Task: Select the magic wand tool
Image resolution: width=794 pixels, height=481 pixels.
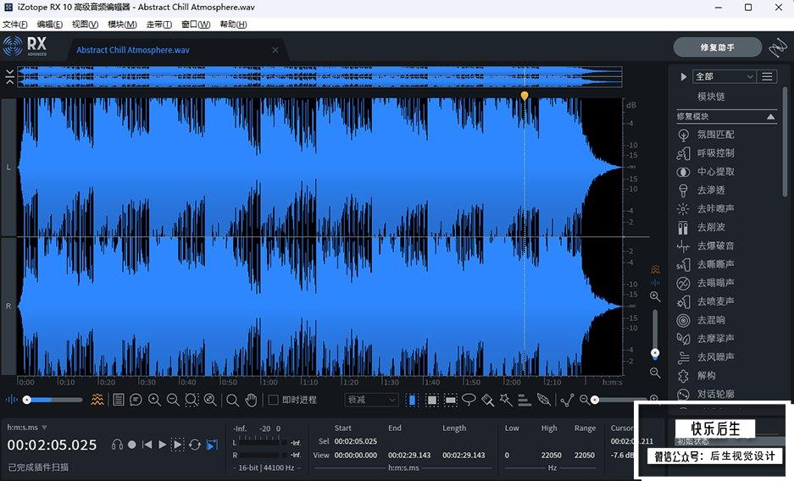Action: (x=506, y=400)
